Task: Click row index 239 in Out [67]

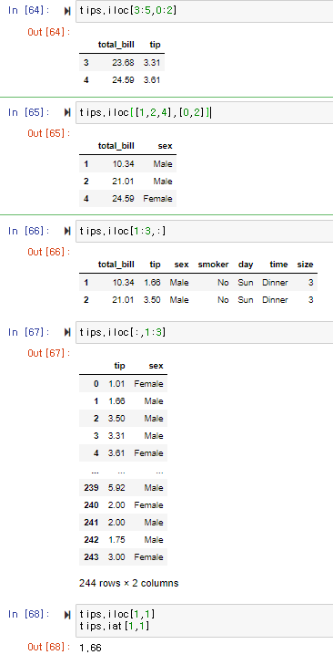Action: click(x=91, y=488)
